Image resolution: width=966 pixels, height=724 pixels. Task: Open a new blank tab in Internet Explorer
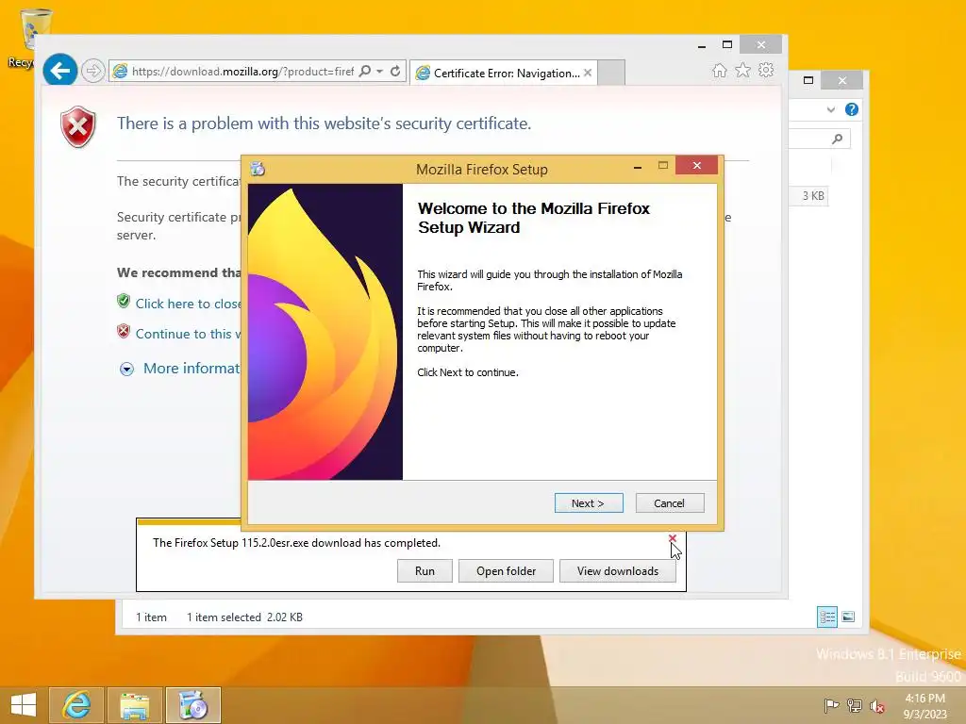(611, 73)
